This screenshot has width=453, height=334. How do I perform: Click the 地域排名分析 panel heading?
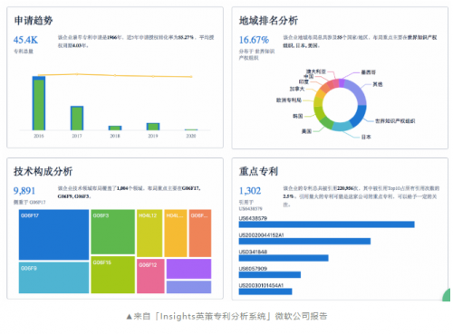268,21
